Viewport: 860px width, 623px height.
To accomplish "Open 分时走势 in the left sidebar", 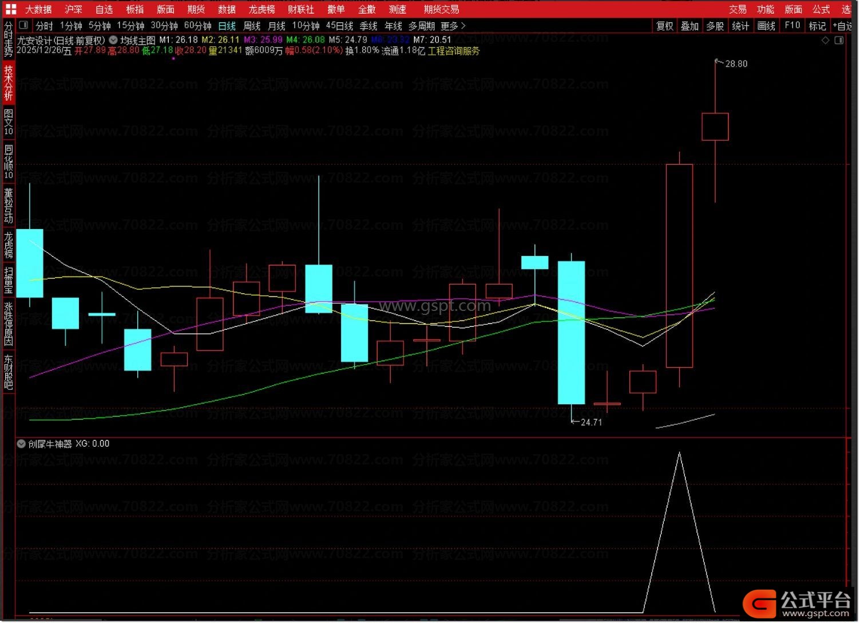I will tap(8, 39).
